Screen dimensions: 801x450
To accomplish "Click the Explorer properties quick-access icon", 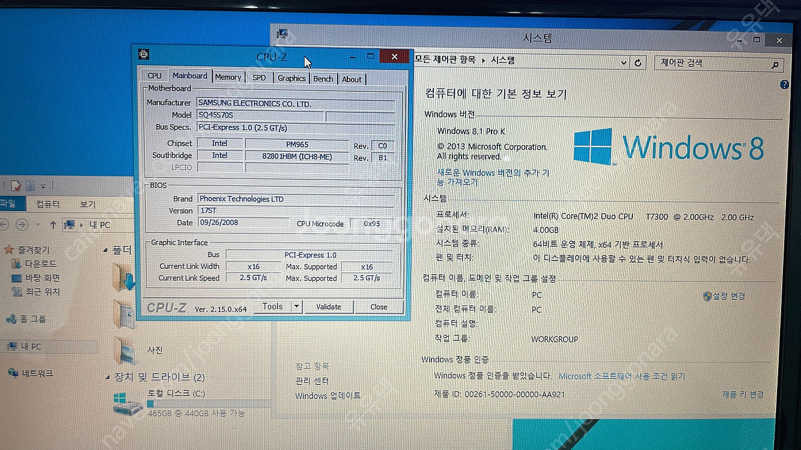I will point(16,185).
